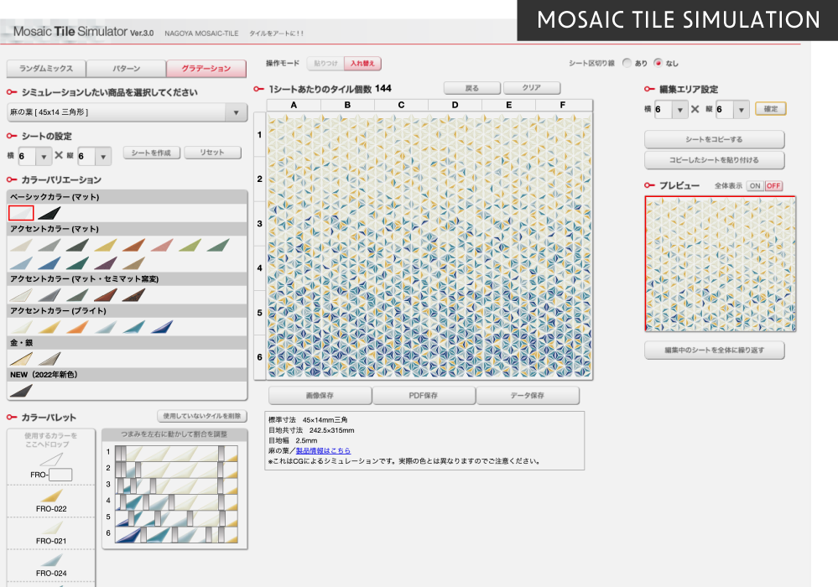Select the rust brown semi-matte kiln tile
Viewport: 838px width, 587px height.
coord(106,295)
